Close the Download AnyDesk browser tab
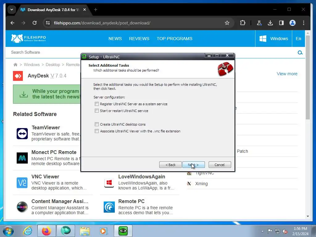 [x=85, y=10]
